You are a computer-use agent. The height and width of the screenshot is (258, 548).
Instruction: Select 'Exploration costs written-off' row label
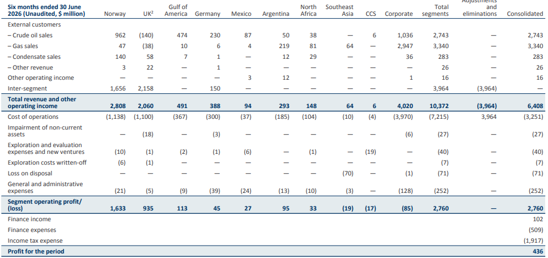coord(47,163)
